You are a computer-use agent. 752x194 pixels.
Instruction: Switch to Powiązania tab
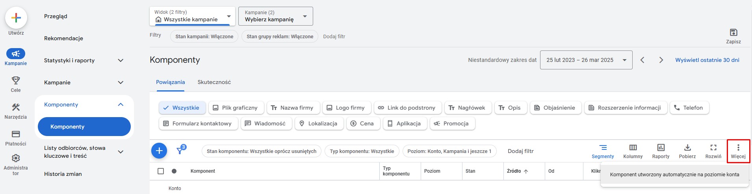171,82
